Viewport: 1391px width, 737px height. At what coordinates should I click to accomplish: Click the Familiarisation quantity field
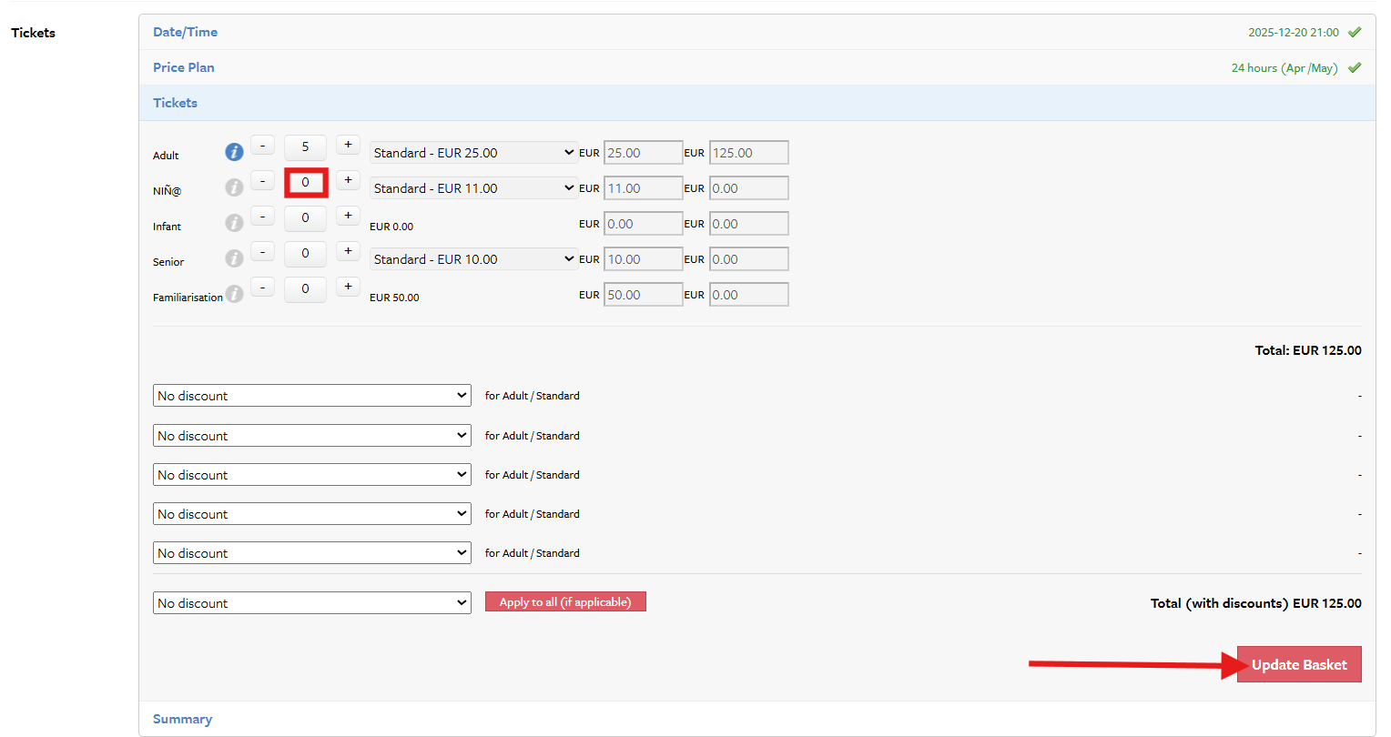pos(305,288)
